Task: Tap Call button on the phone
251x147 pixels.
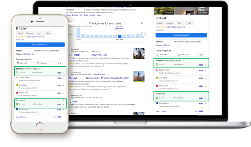Action: click(48, 33)
